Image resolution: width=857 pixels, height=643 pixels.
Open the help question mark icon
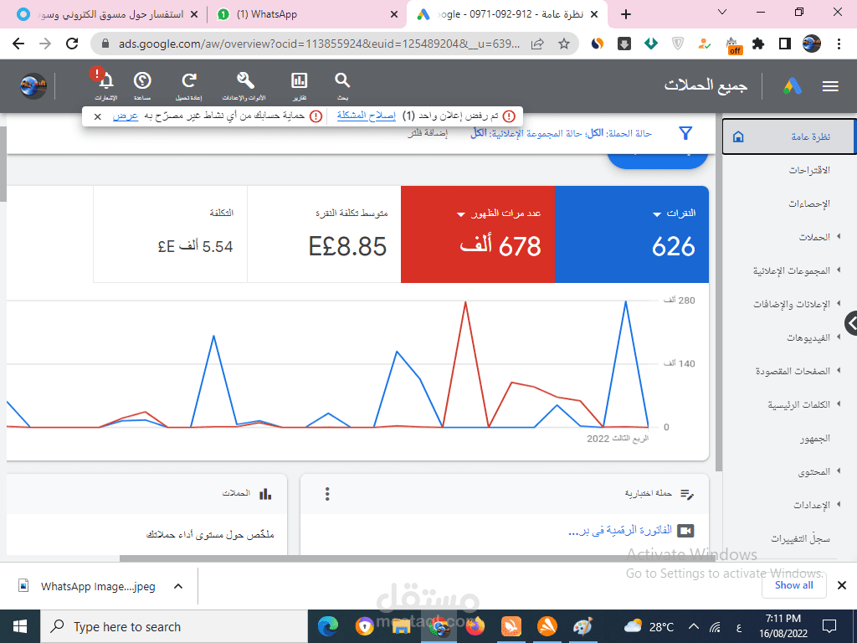142,81
